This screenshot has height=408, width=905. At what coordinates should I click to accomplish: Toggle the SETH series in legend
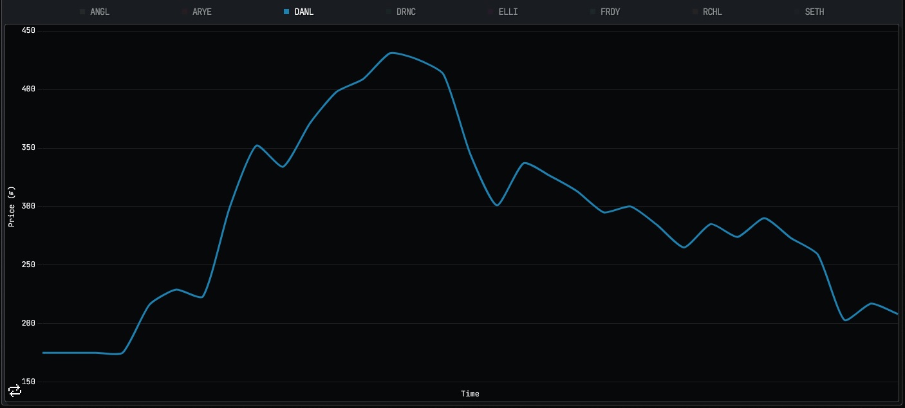(x=809, y=12)
